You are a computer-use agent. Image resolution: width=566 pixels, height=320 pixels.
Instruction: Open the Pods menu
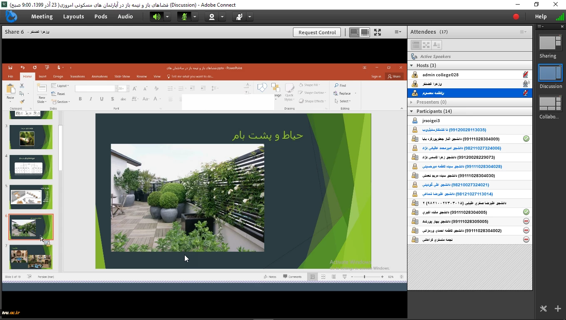pos(101,17)
